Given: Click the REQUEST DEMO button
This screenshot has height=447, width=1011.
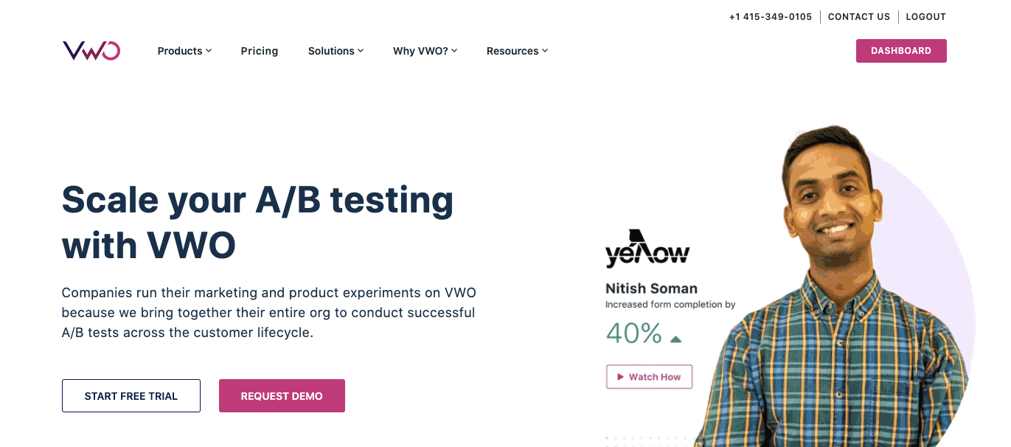Looking at the screenshot, I should (282, 396).
